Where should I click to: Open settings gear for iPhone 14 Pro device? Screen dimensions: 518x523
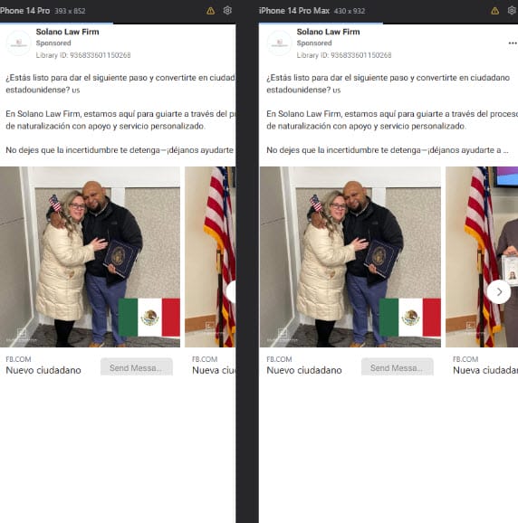tap(227, 11)
